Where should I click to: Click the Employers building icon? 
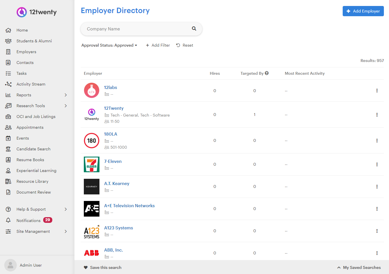click(x=8, y=52)
